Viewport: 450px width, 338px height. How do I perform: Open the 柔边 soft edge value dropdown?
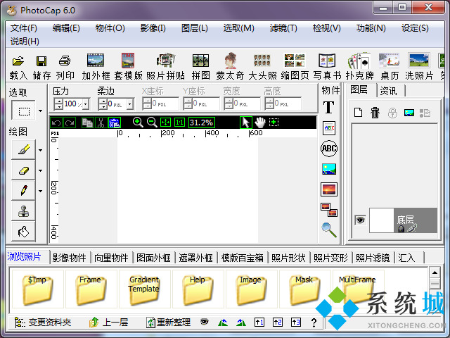[130, 104]
